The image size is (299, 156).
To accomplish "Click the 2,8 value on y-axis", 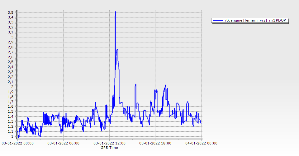I will coord(11,47).
